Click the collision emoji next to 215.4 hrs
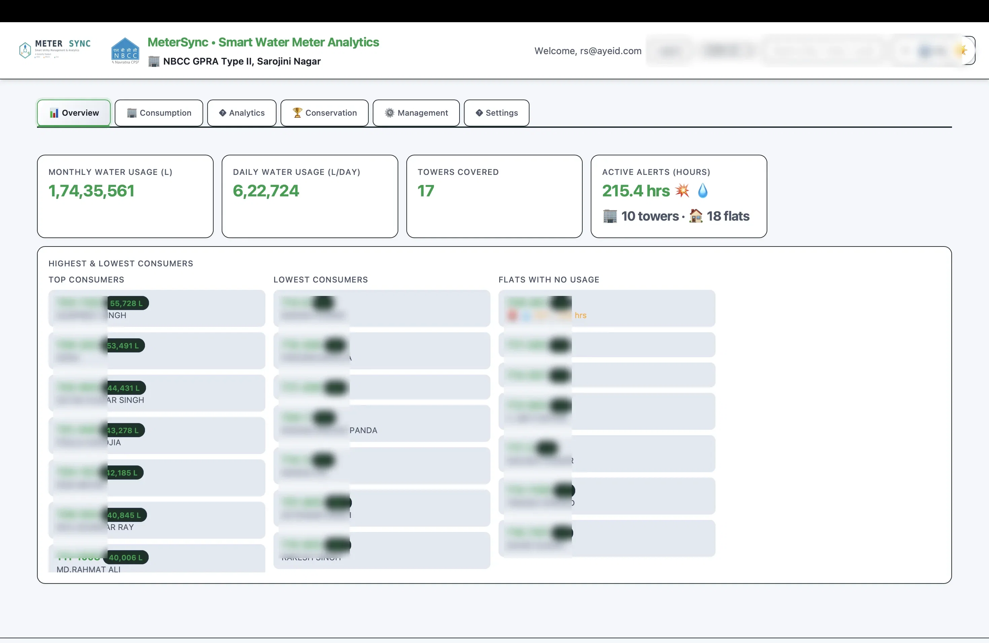 point(682,191)
